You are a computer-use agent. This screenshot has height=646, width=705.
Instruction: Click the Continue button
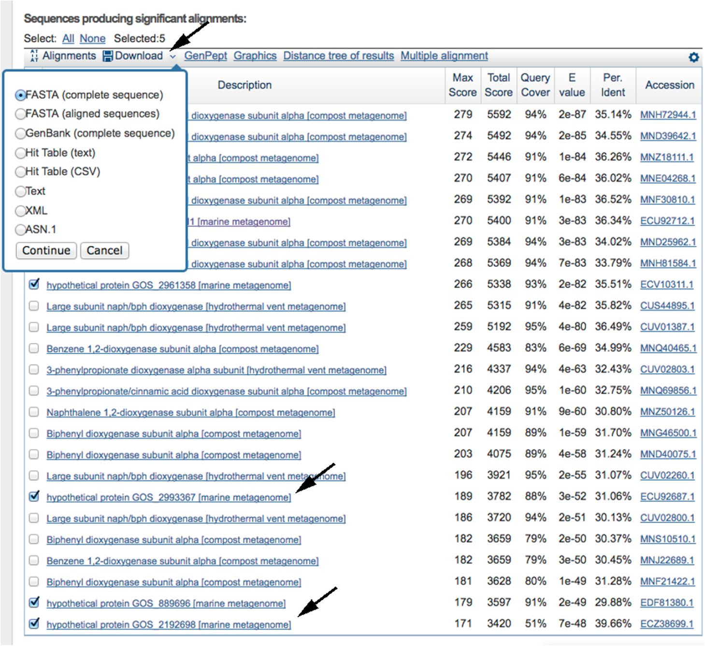click(x=46, y=250)
